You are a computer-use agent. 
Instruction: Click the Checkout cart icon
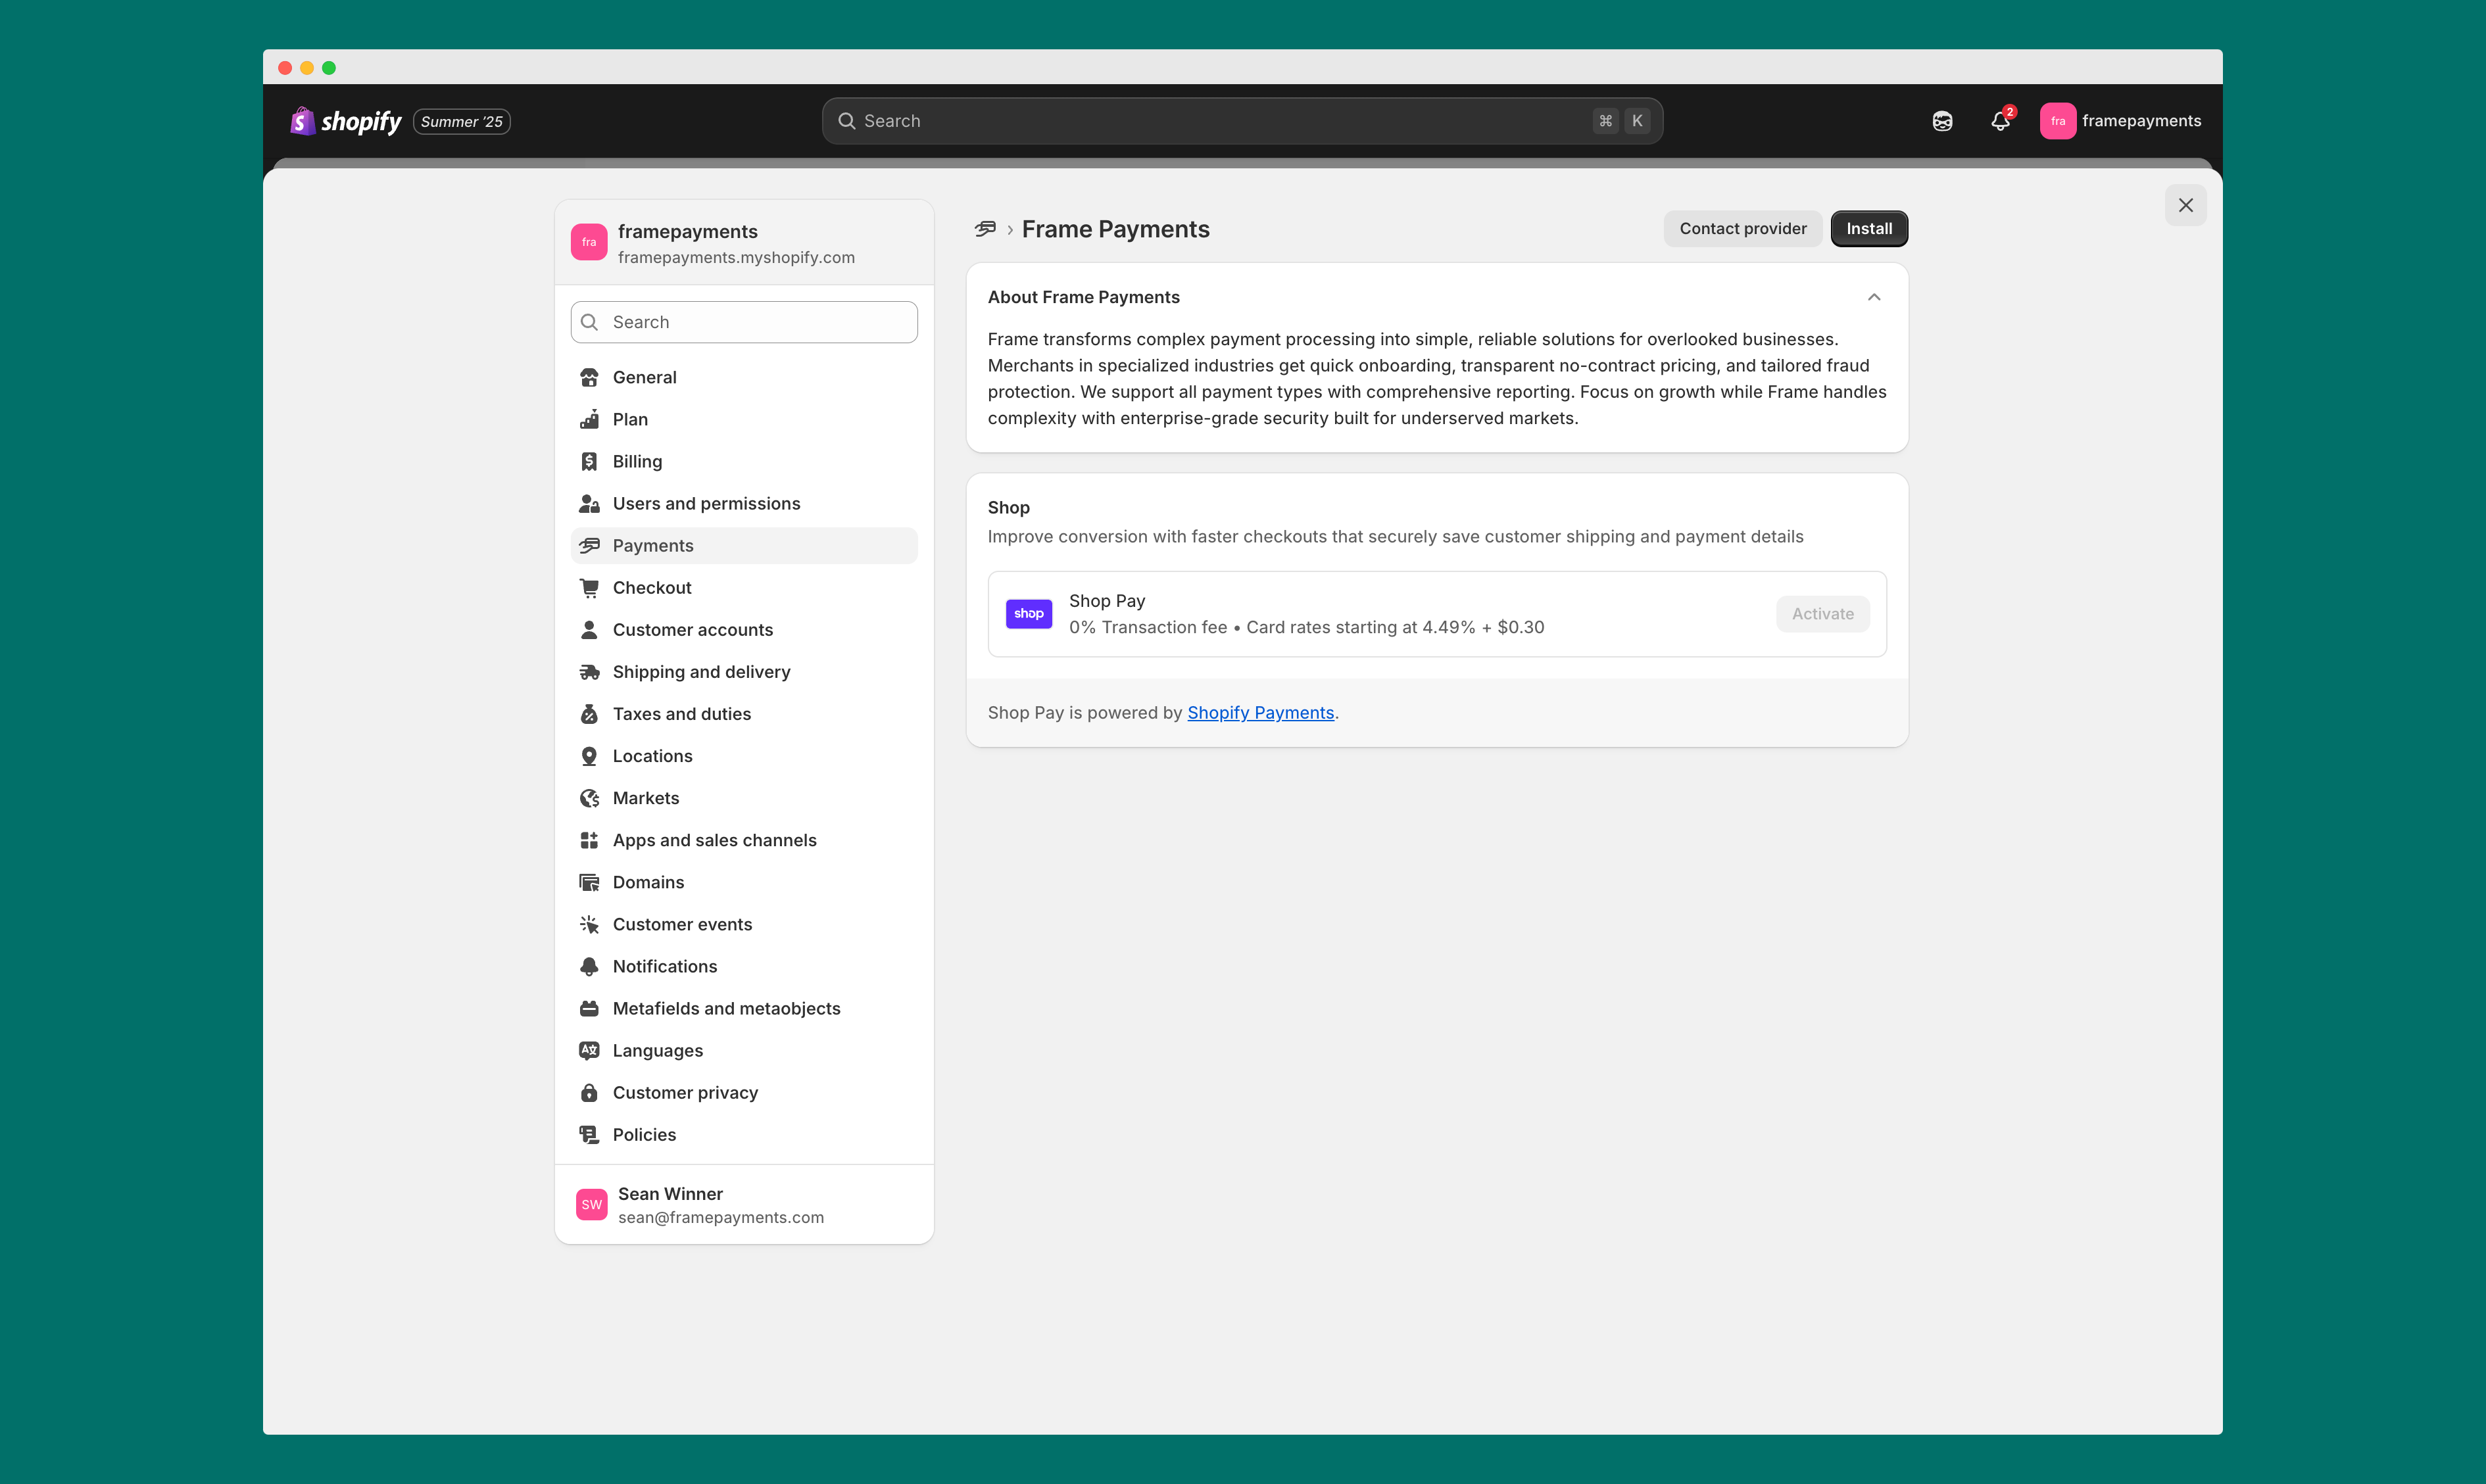(x=589, y=587)
